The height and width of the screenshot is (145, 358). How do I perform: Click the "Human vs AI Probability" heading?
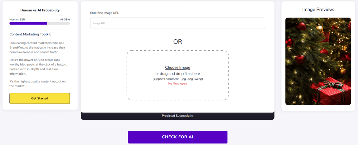pyautogui.click(x=40, y=10)
